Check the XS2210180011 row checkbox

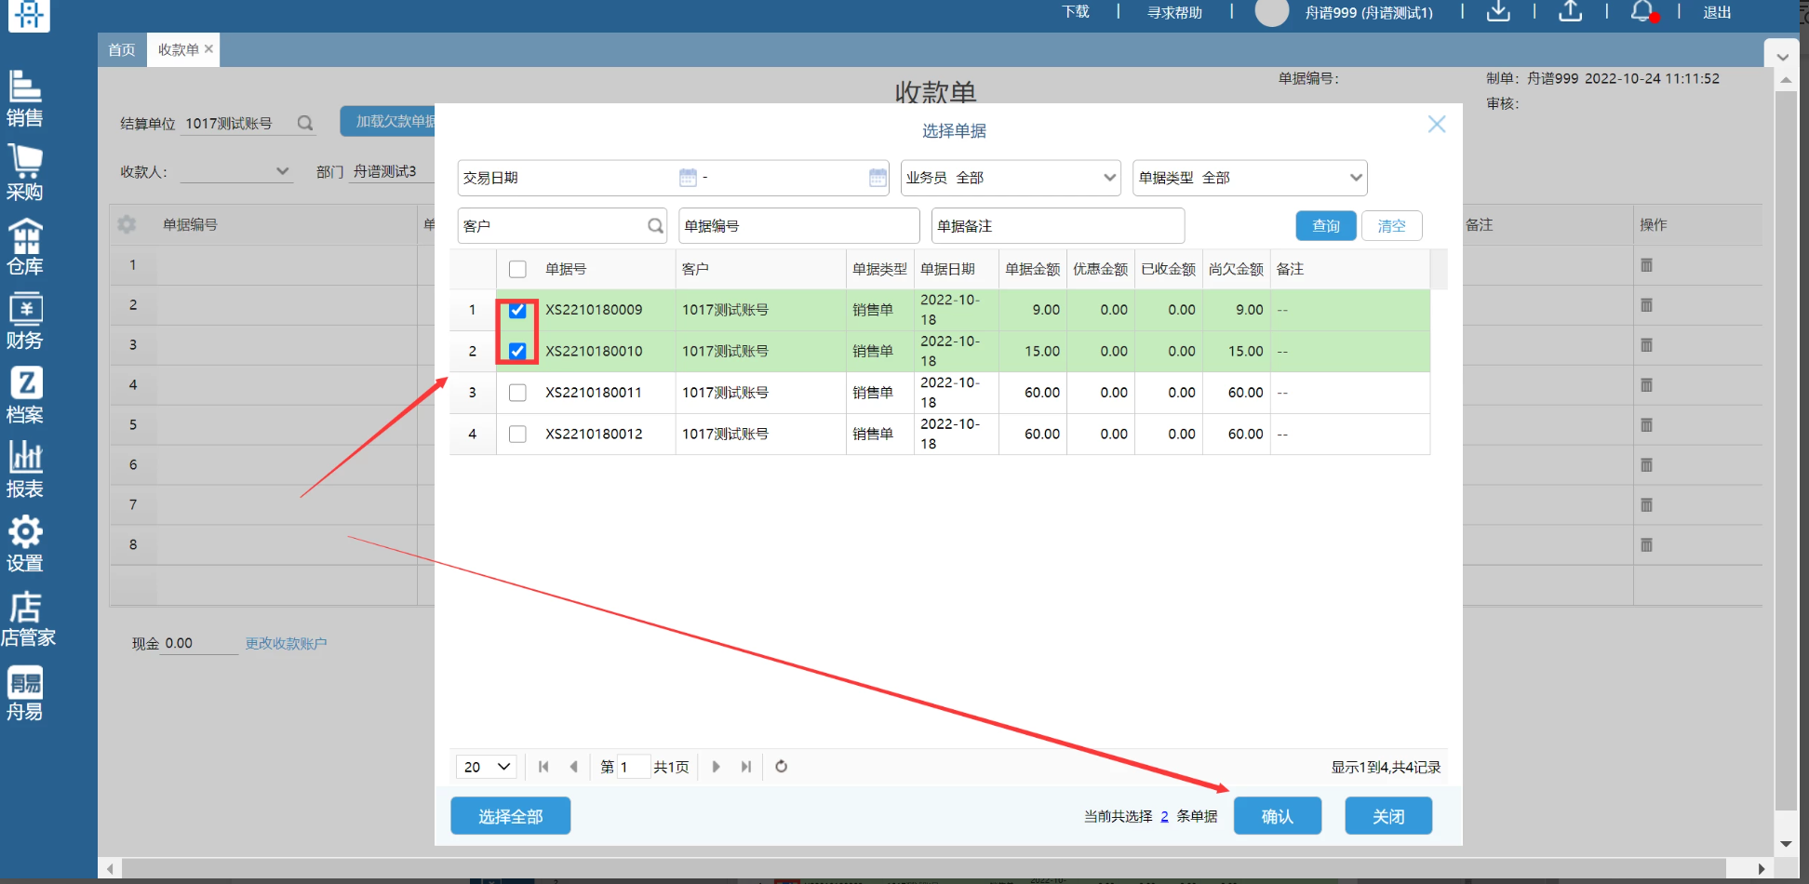[x=517, y=393]
